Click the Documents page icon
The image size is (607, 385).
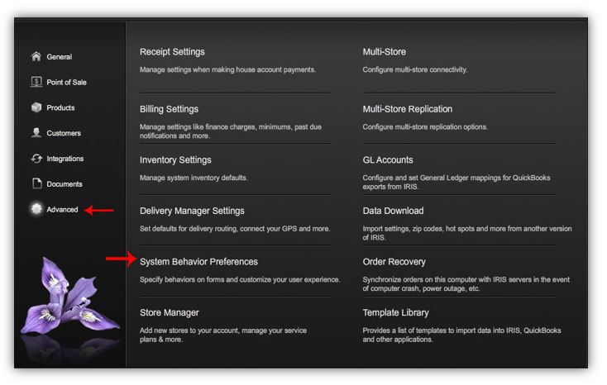(x=36, y=184)
